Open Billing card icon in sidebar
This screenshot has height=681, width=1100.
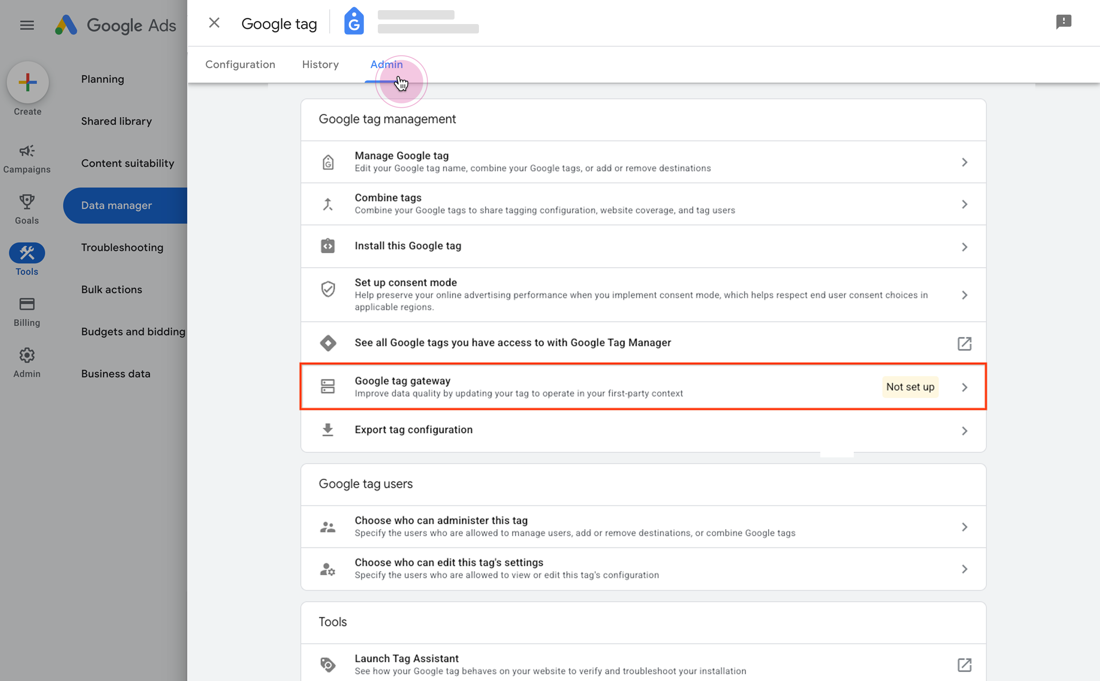coord(27,304)
